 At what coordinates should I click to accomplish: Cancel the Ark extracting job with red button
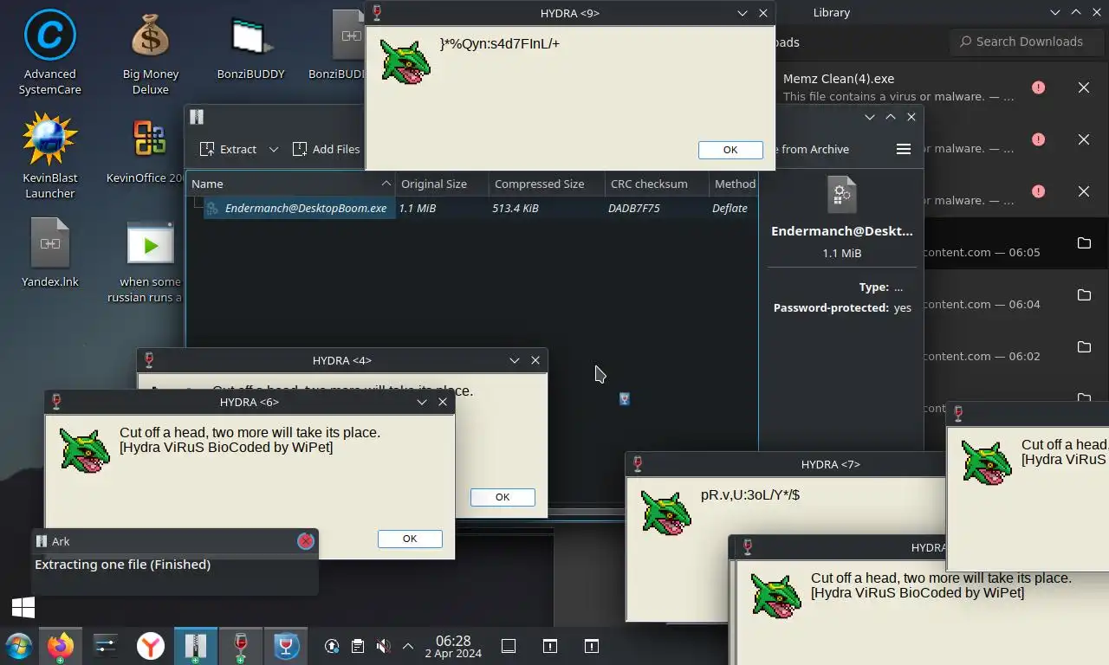[305, 541]
